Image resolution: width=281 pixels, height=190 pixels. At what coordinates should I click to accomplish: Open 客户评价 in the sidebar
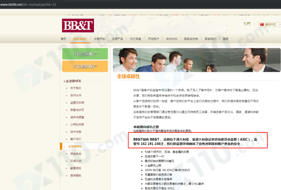click(76, 139)
